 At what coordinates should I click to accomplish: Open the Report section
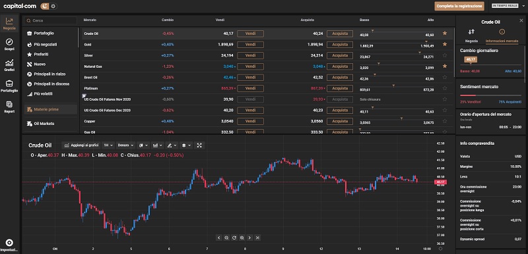click(9, 107)
